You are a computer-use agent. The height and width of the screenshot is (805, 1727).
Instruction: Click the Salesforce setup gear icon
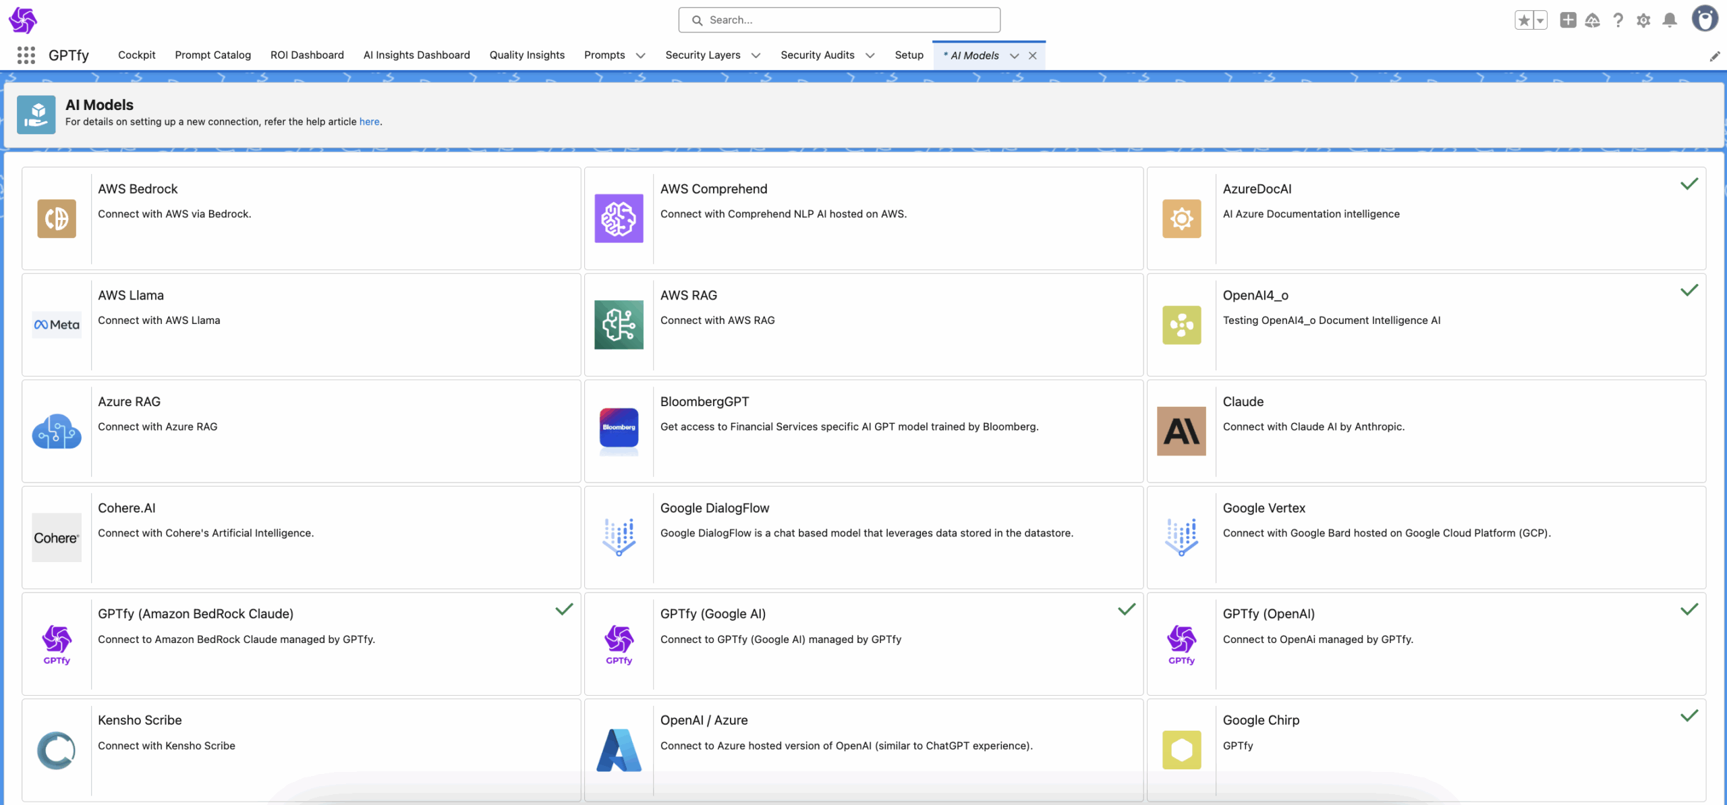1643,20
